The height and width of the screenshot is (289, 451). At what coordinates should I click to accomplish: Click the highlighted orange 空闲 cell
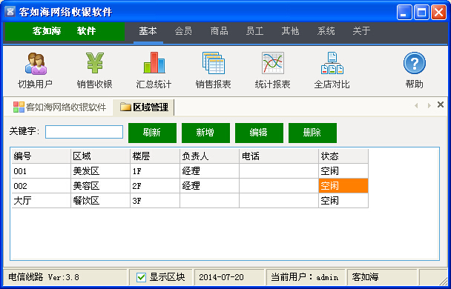[x=343, y=186]
